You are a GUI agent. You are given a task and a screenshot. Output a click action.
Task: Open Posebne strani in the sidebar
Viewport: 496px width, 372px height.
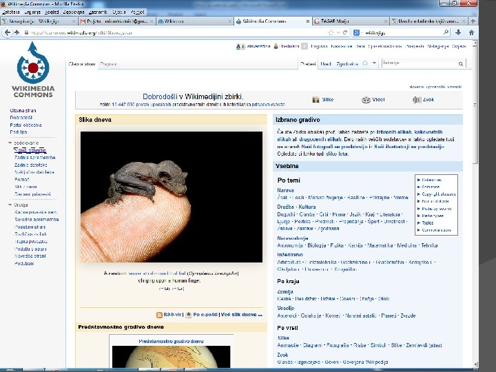point(30,227)
